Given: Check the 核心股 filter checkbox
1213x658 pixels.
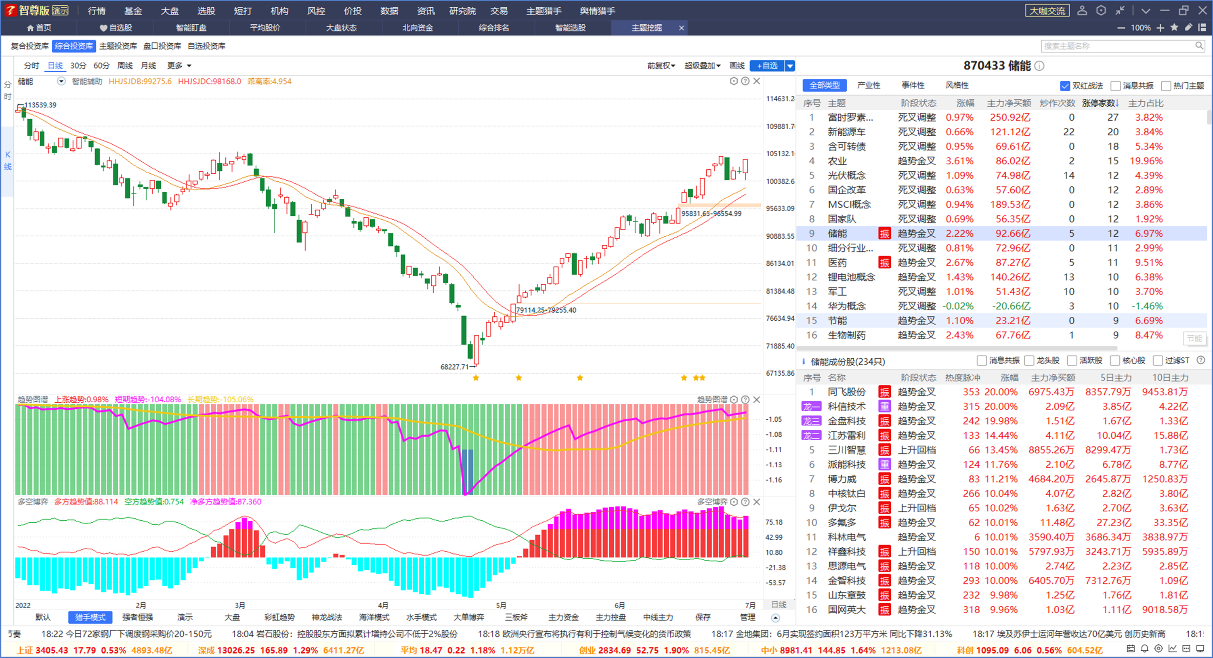Looking at the screenshot, I should coord(1115,361).
